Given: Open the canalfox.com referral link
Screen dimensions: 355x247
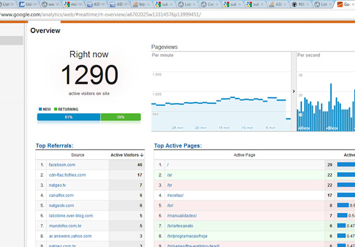Looking at the screenshot, I should pos(61,195).
